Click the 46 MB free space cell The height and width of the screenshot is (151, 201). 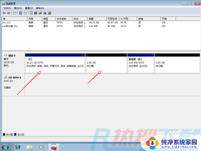point(111,26)
